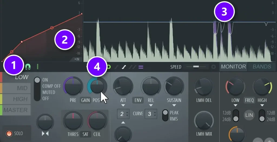Click the SAT label button
The height and width of the screenshot is (142, 277).
[85, 134]
